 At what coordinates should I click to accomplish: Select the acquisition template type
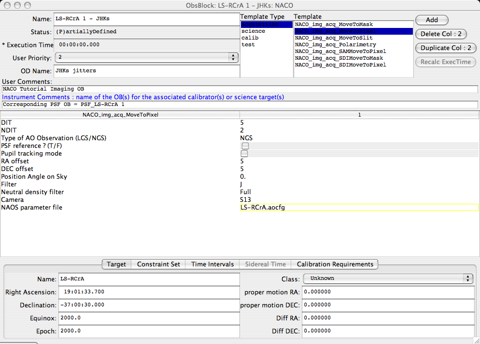pos(267,25)
